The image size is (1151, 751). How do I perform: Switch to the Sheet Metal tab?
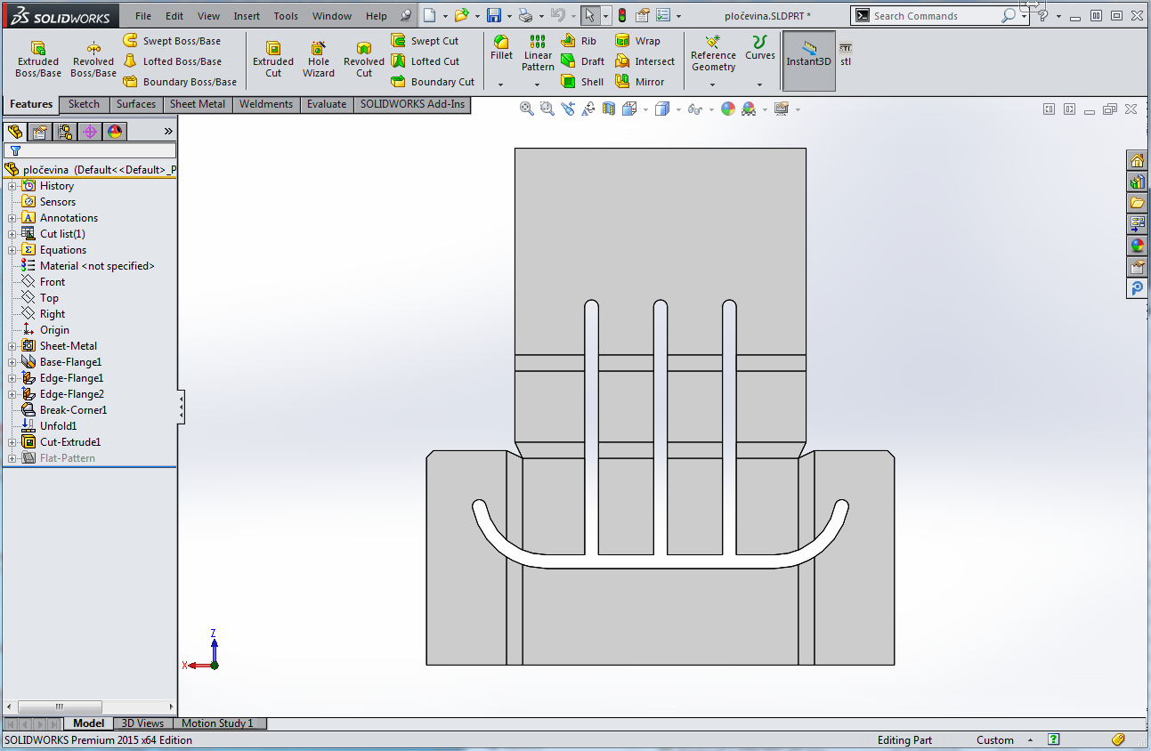[197, 104]
